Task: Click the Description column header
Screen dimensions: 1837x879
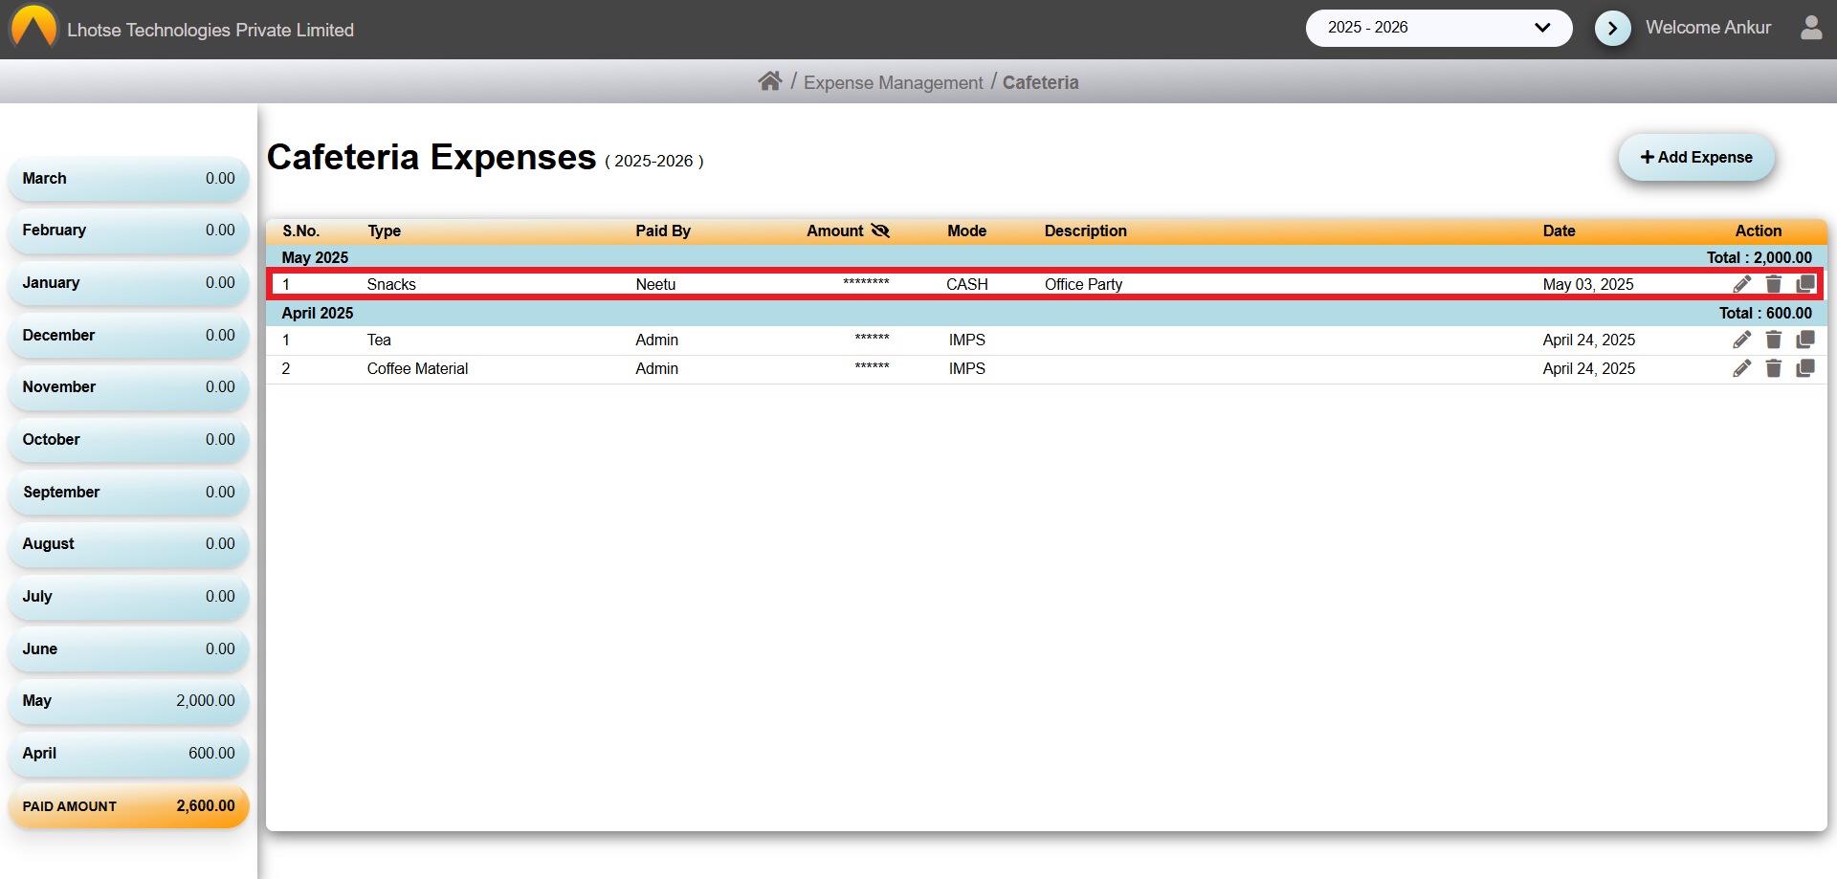Action: (x=1086, y=231)
